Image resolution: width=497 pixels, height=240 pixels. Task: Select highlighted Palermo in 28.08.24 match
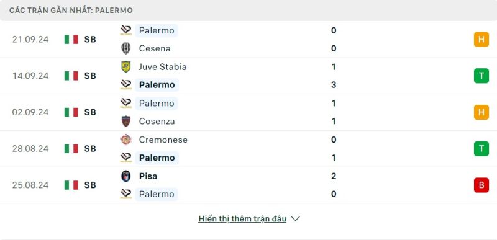(157, 158)
